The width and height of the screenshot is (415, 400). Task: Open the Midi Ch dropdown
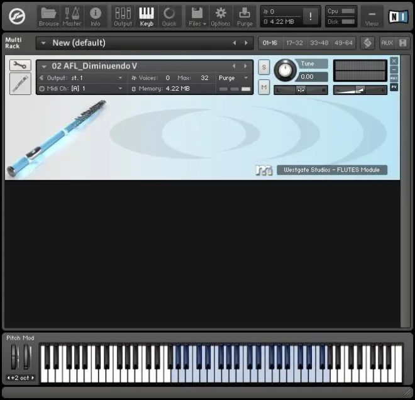(x=81, y=89)
